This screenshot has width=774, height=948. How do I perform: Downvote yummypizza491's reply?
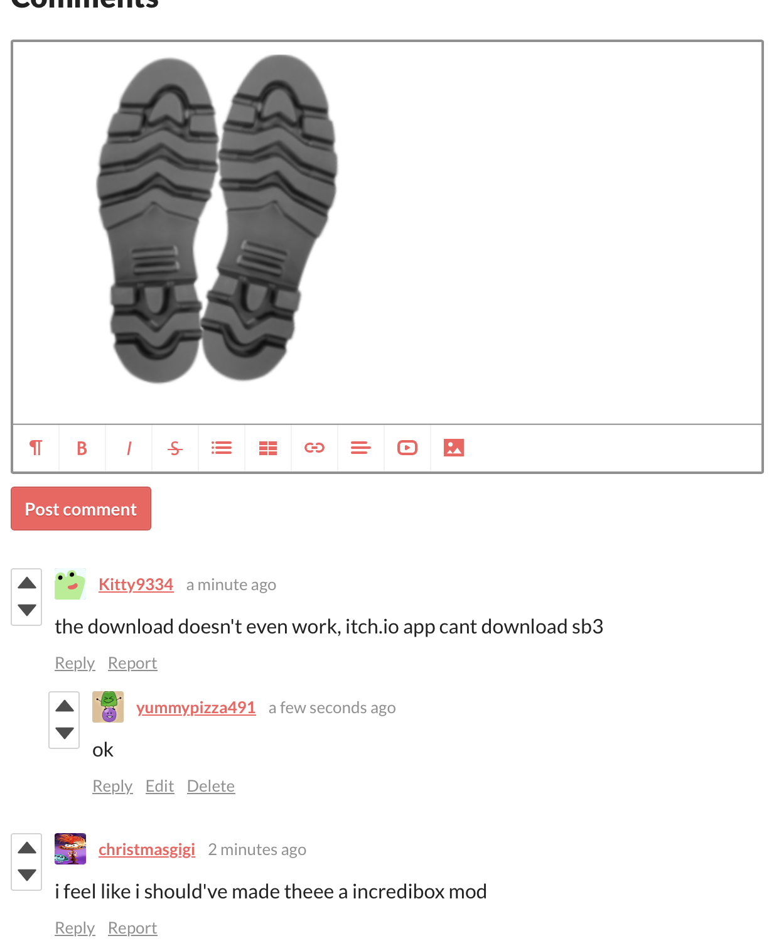click(x=65, y=733)
